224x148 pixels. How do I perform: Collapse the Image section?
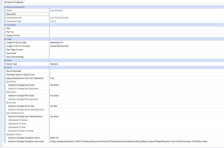5,39
